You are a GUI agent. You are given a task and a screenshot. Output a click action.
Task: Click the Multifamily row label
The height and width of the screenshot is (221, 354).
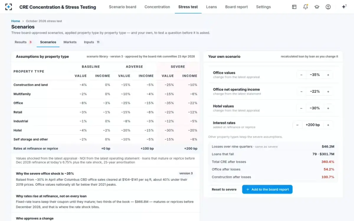click(22, 94)
